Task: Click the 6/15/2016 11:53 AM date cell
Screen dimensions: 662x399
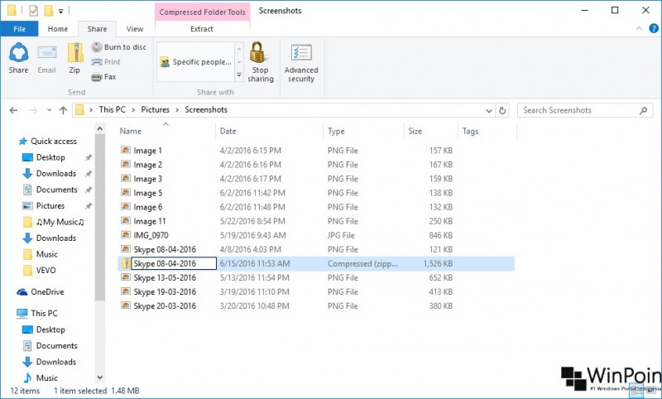Action: 255,263
